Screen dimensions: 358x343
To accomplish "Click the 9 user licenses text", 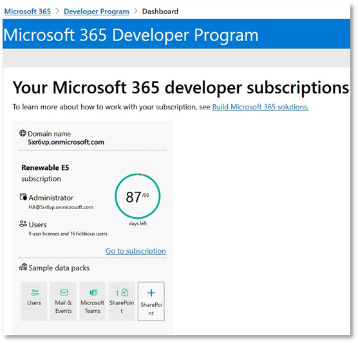I will (x=68, y=234).
